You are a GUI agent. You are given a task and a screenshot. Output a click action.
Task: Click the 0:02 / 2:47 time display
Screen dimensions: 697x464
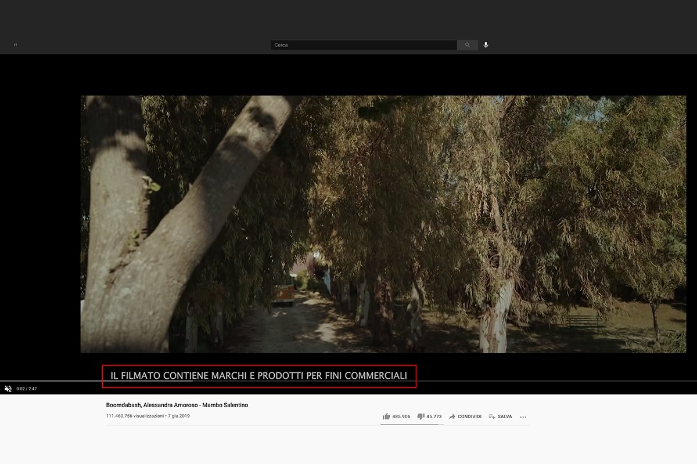[x=27, y=389]
